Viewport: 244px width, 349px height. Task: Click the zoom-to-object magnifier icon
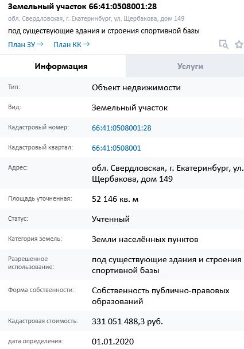[223, 44]
